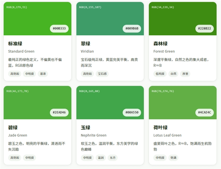The image size is (221, 169).
Task: Click the RGB(46,173,70) label
Action: [17, 91]
